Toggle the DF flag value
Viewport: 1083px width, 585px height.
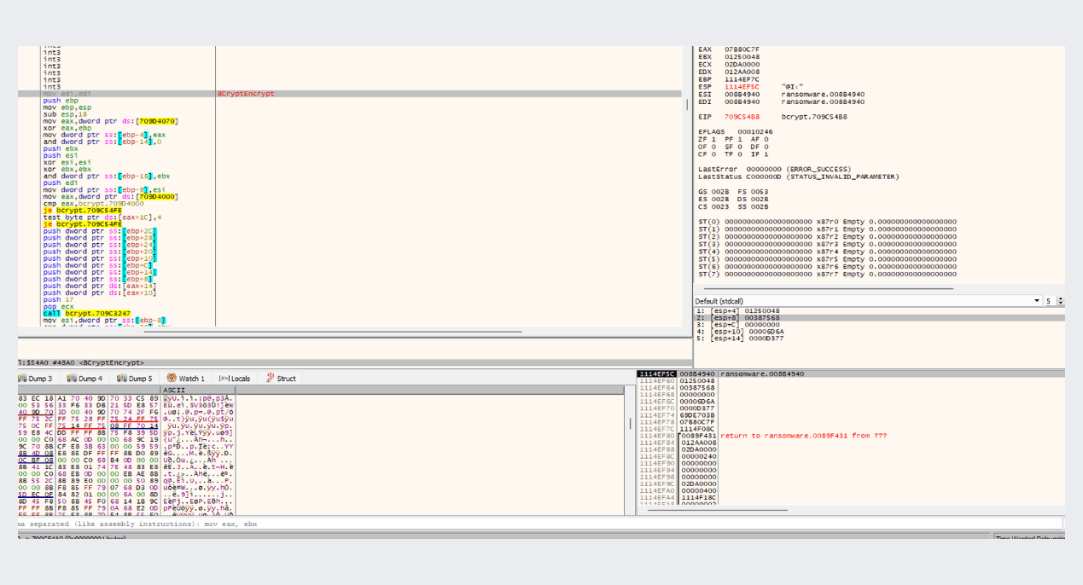tap(766, 147)
